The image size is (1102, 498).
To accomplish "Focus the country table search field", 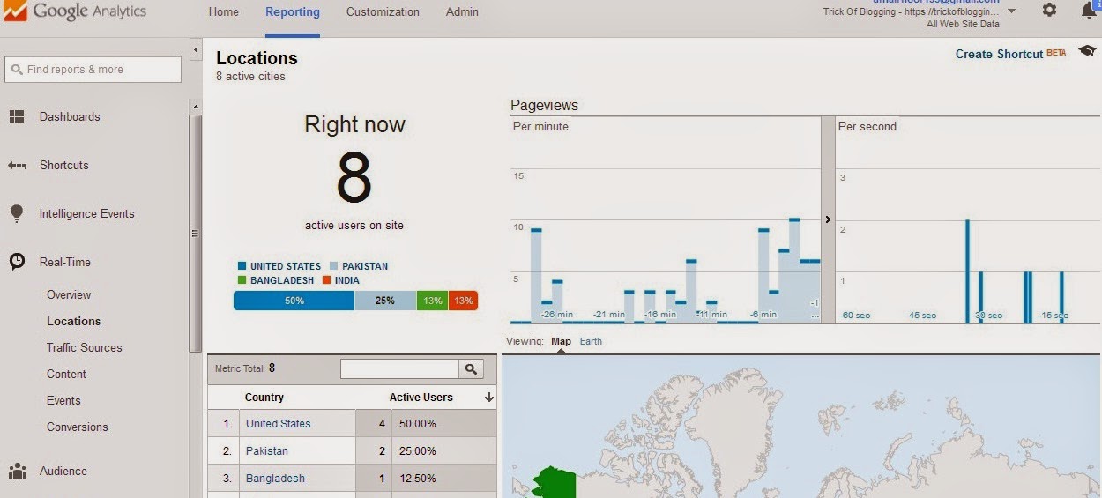I will click(x=399, y=369).
